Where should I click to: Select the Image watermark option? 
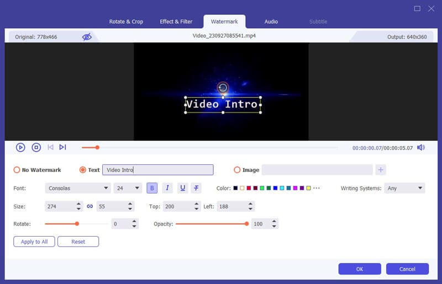238,170
